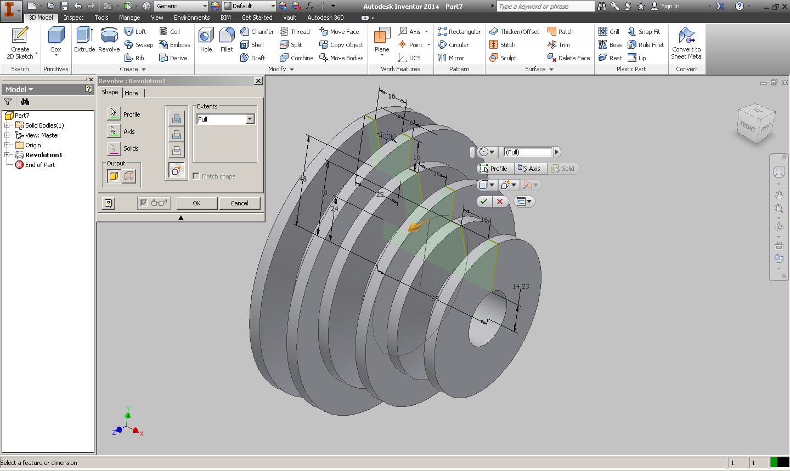Screen dimensions: 790x471
Task: Select the Chamfer tool
Action: (257, 32)
